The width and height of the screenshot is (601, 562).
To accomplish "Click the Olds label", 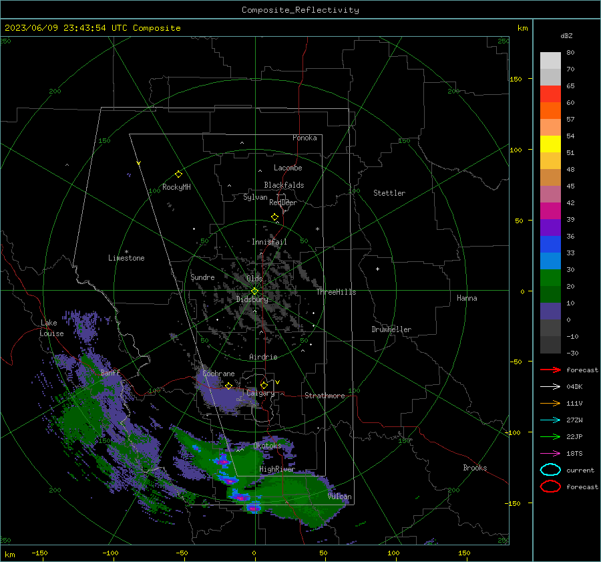I will click(255, 279).
